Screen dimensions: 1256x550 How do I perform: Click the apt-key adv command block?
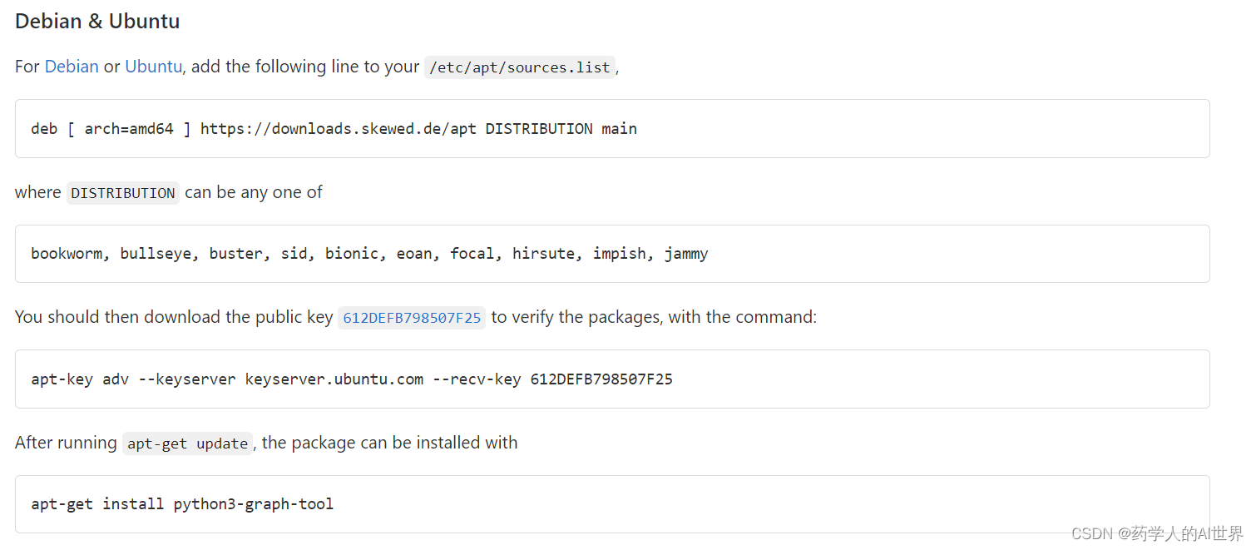(612, 379)
